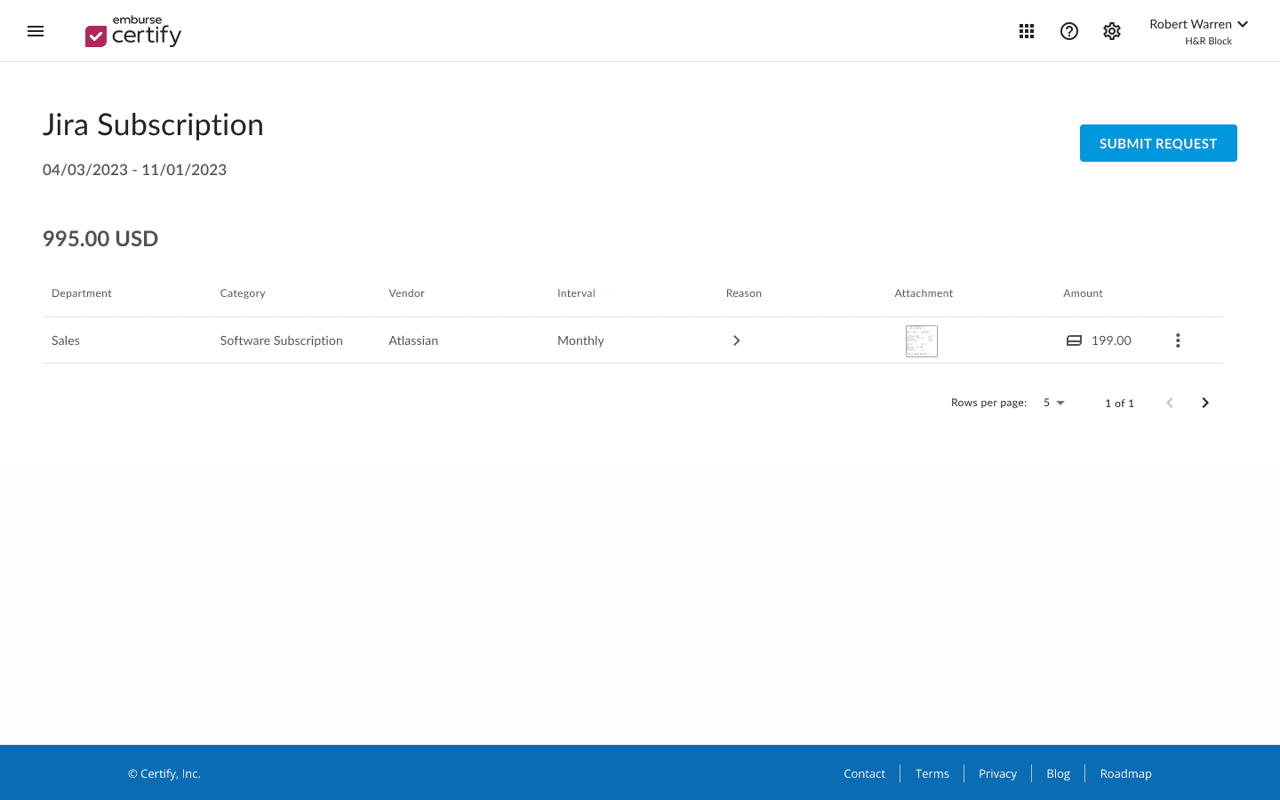The height and width of the screenshot is (800, 1280).
Task: Click the 199.00 amount value
Action: coord(1111,340)
